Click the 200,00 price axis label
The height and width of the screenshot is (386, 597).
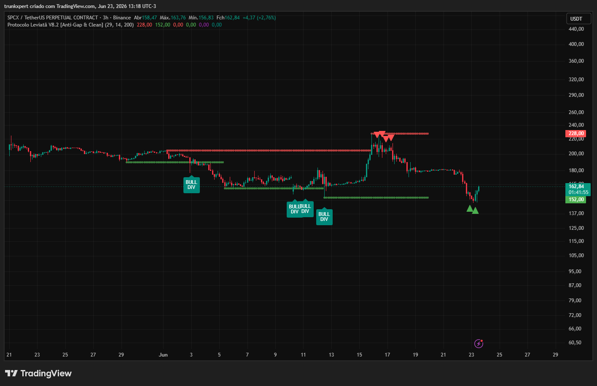(576, 154)
